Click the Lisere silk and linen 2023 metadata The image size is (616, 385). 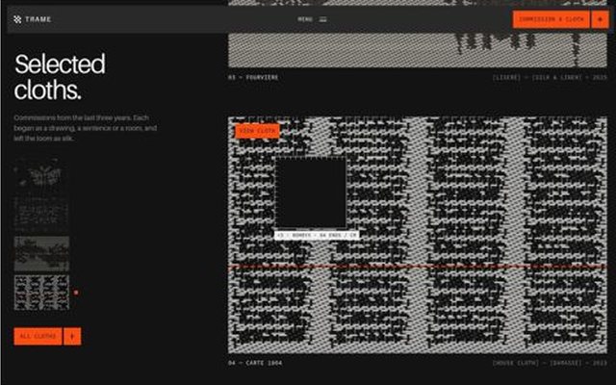point(550,77)
